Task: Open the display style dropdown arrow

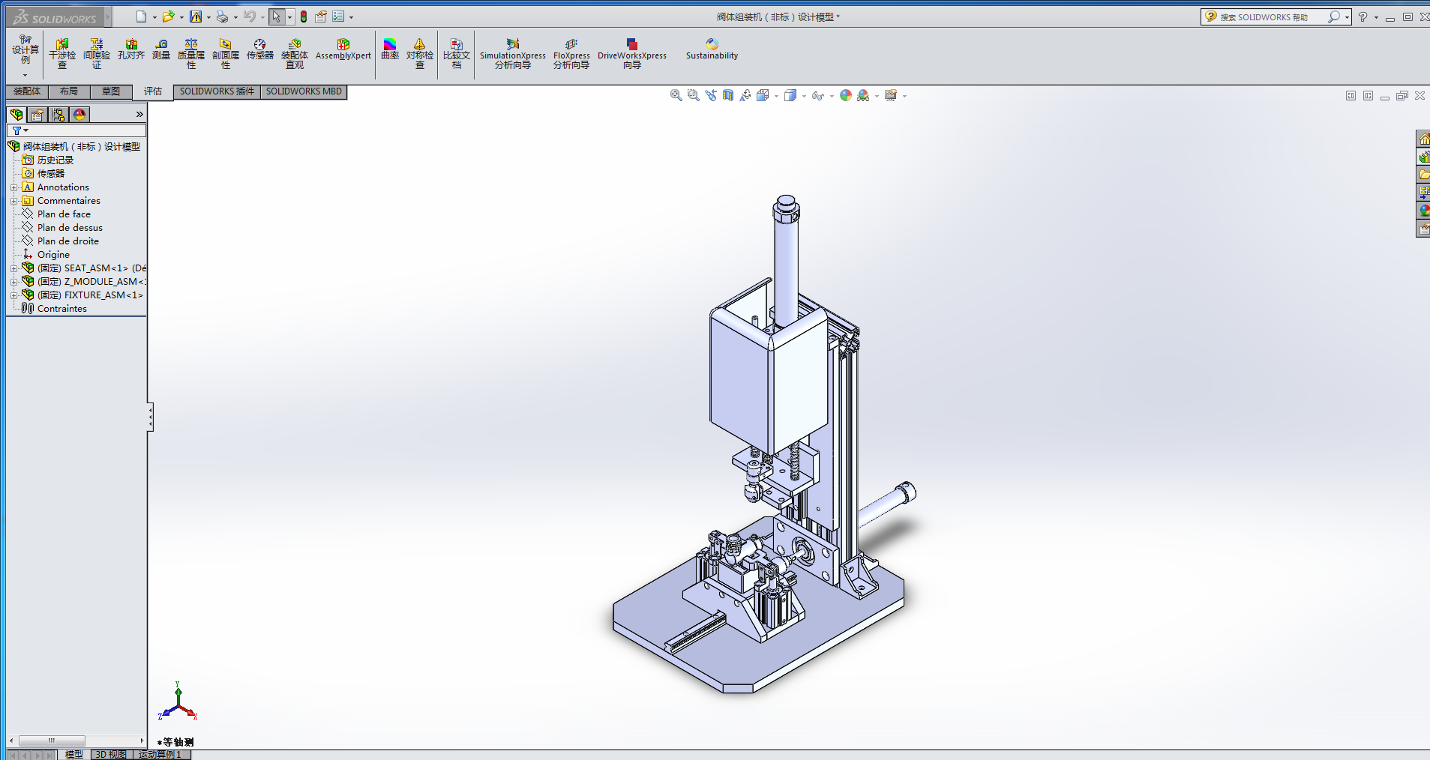Action: point(804,96)
